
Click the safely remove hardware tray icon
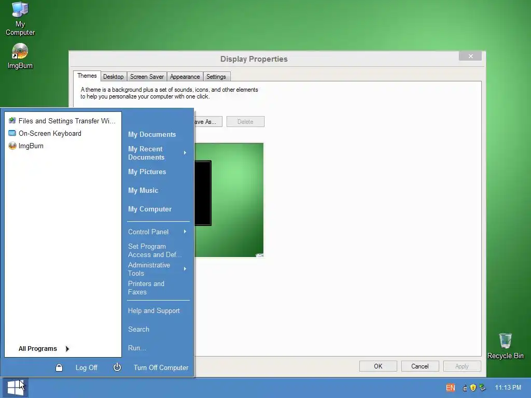click(482, 388)
